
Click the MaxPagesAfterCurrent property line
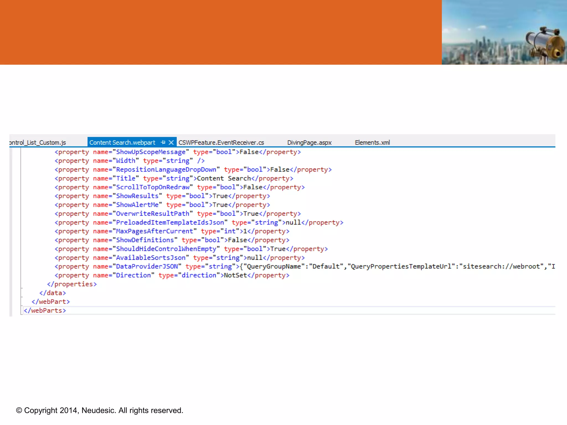tap(154, 231)
